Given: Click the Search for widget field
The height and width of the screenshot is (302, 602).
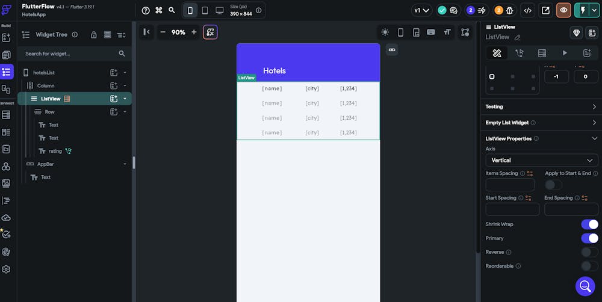Looking at the screenshot, I should pyautogui.click(x=75, y=54).
